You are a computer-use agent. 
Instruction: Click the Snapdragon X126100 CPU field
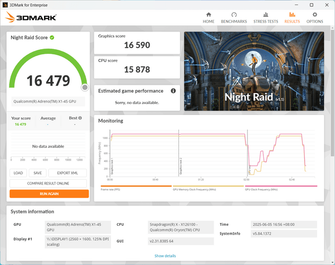pyautogui.click(x=181, y=227)
